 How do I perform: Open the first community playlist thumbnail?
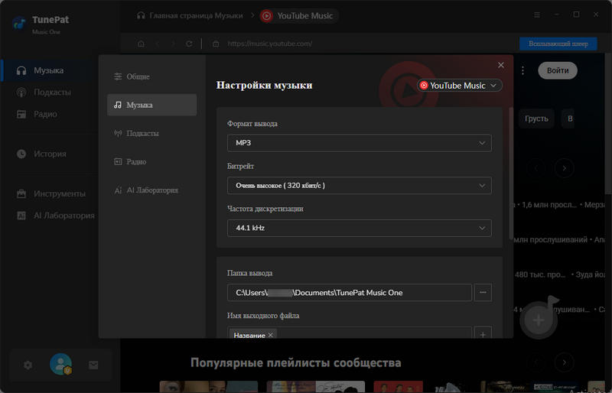click(209, 387)
